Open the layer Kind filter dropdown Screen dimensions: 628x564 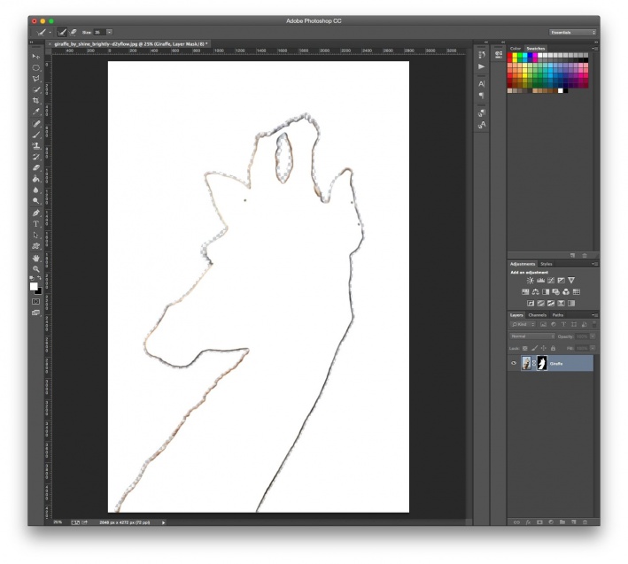(x=523, y=325)
